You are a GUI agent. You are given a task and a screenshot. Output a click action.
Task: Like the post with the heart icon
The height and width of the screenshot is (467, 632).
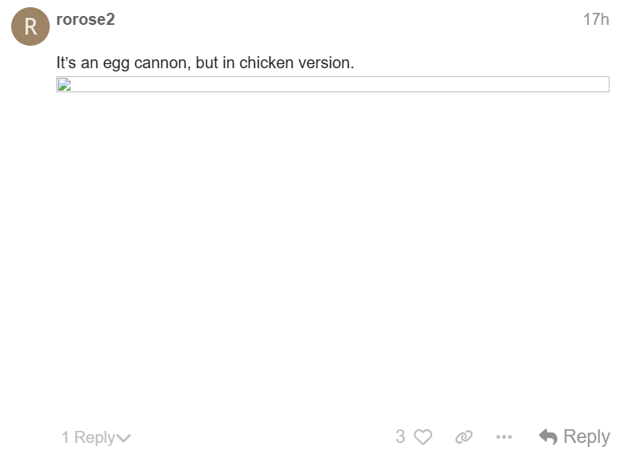pyautogui.click(x=423, y=437)
